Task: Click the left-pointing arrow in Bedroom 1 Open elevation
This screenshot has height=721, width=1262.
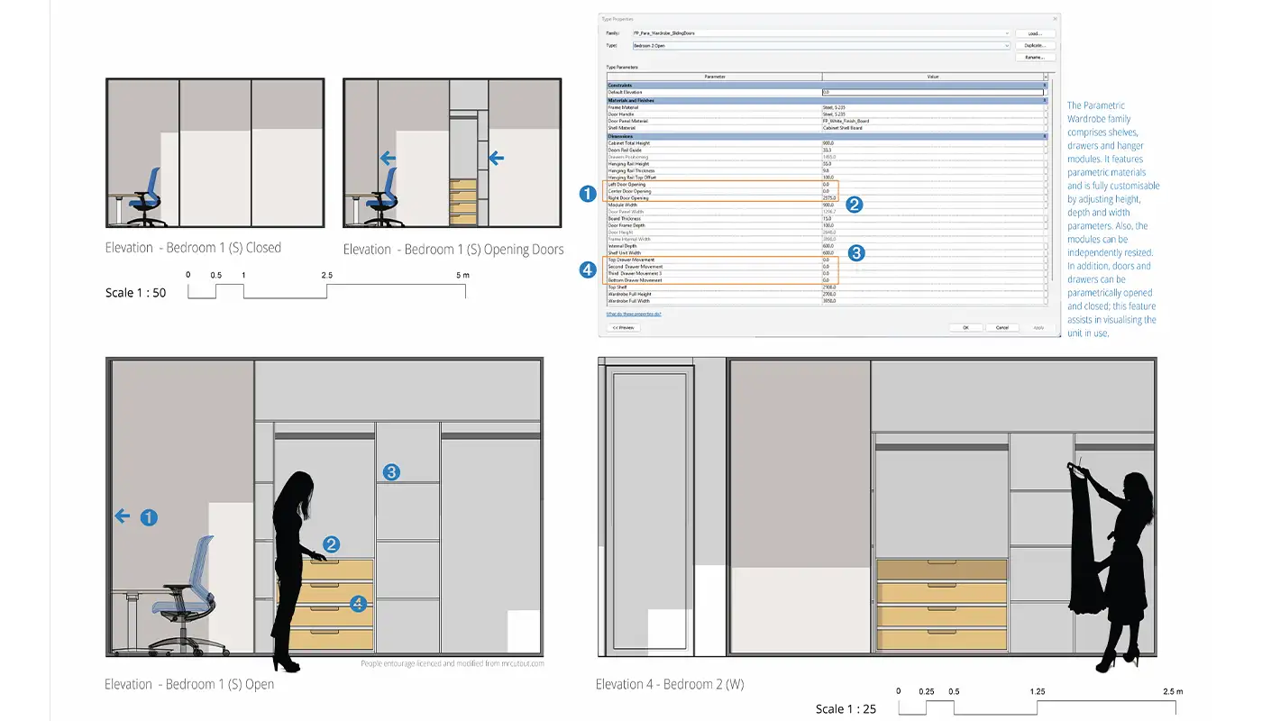Action: pyautogui.click(x=122, y=516)
